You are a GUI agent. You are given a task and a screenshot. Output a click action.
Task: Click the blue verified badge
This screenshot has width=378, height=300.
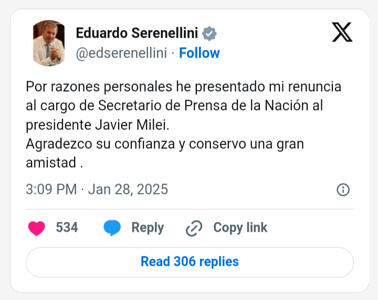(x=209, y=34)
